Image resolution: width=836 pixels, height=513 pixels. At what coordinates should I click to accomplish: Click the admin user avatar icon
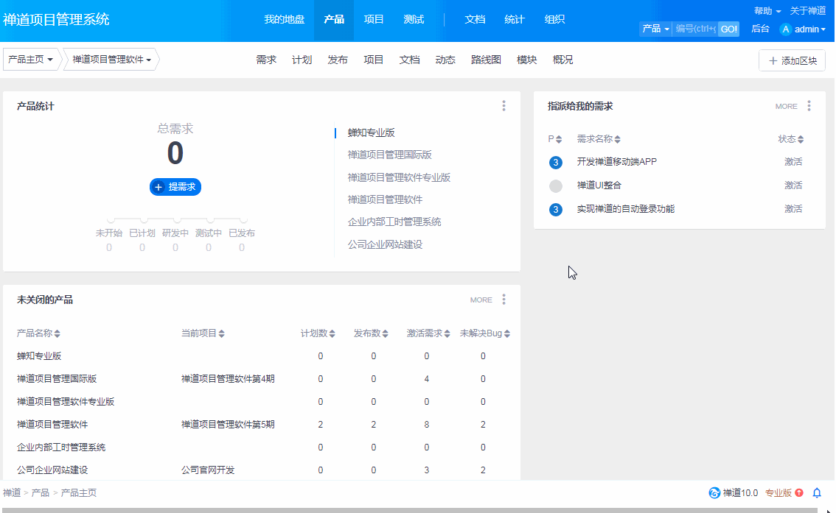click(x=786, y=29)
